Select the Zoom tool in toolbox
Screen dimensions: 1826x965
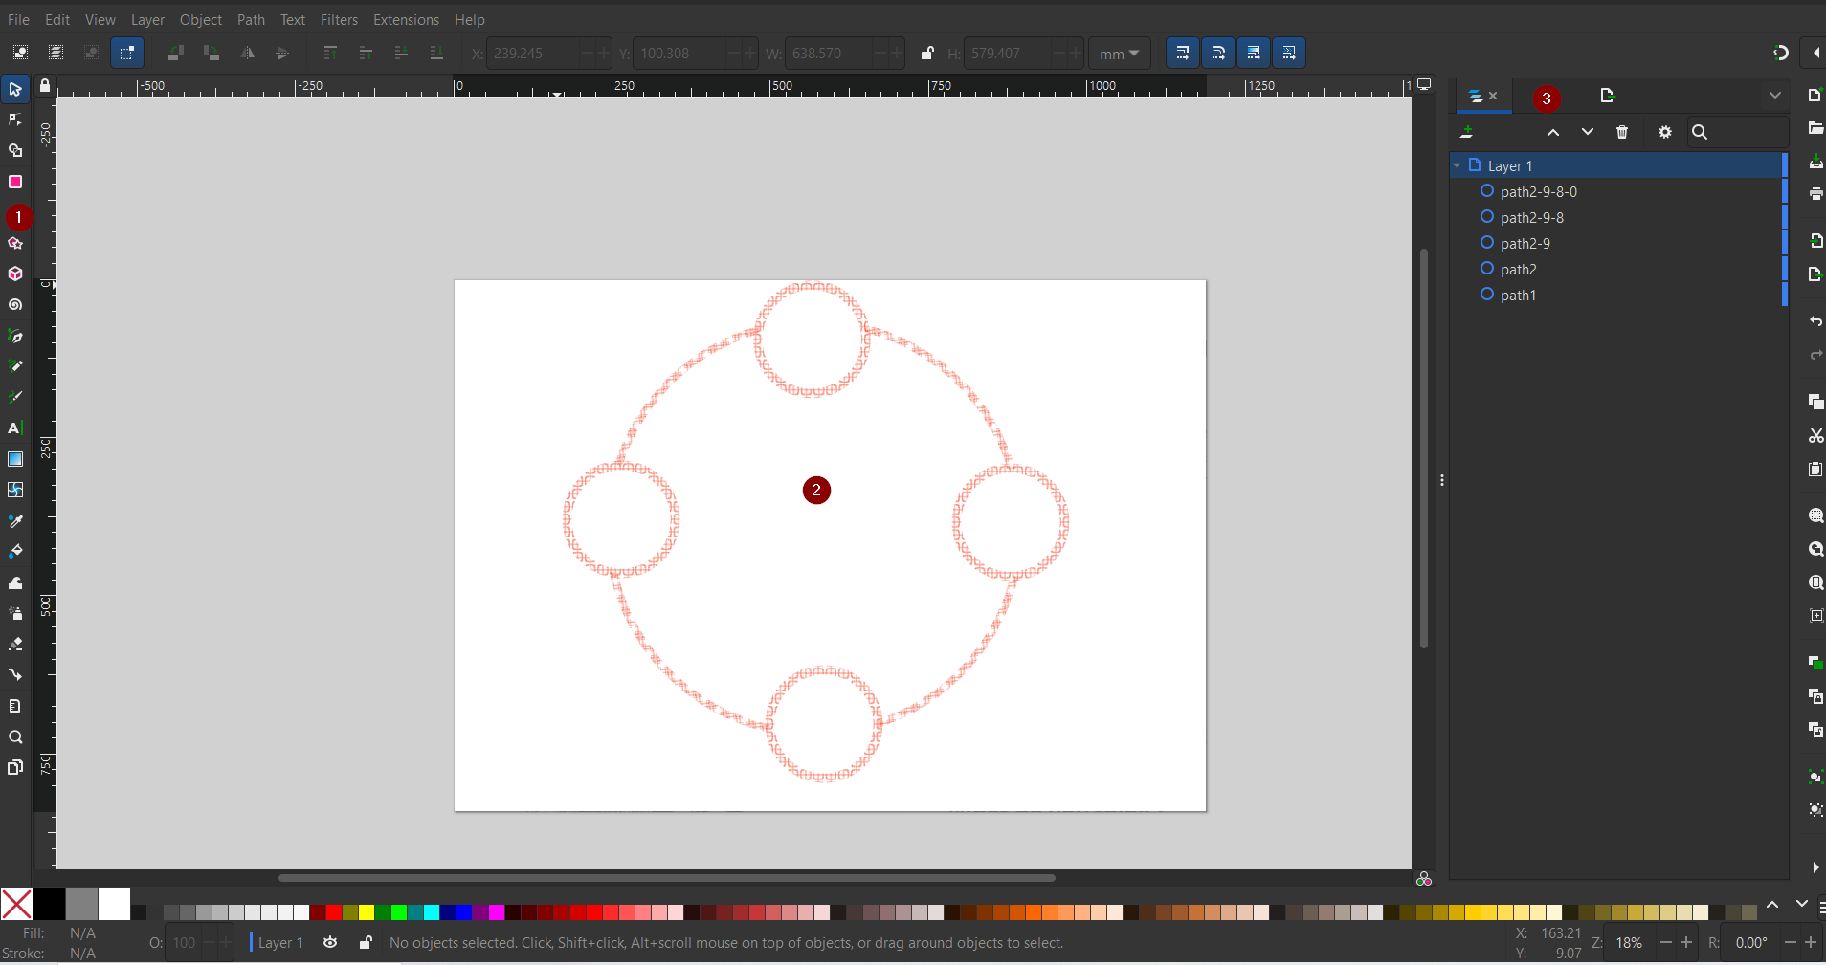tap(15, 736)
